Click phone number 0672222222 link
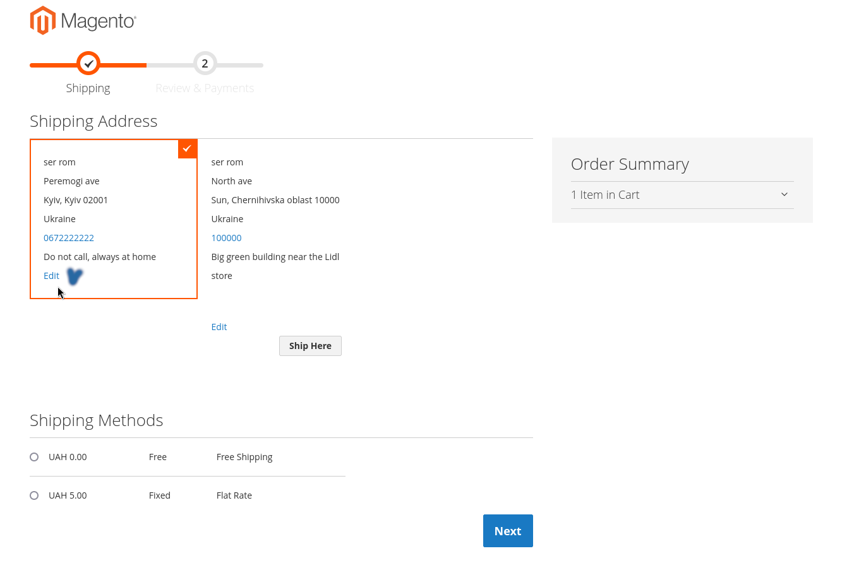 (69, 238)
